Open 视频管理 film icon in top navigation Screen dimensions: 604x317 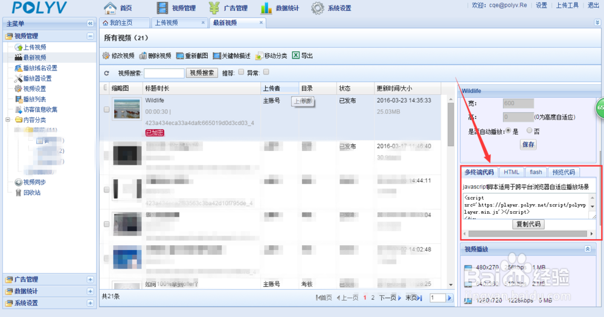click(162, 8)
